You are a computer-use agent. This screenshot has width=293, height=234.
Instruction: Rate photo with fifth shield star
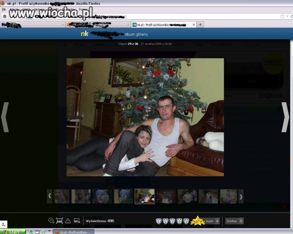186,221
